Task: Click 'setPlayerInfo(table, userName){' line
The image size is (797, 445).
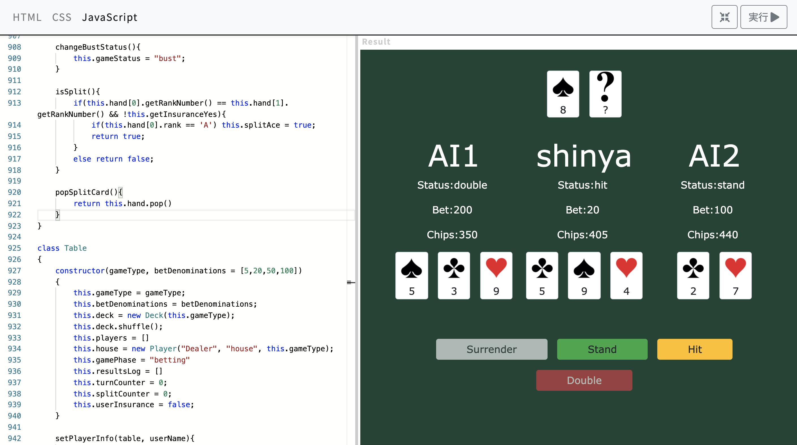Action: click(125, 438)
